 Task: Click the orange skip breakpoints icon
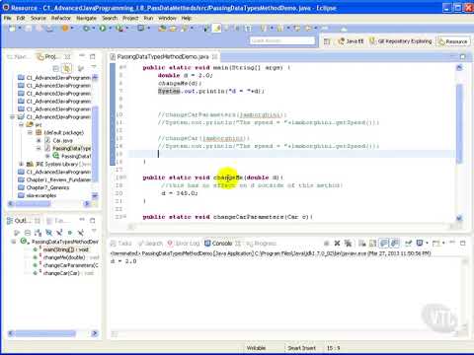[x=65, y=29]
